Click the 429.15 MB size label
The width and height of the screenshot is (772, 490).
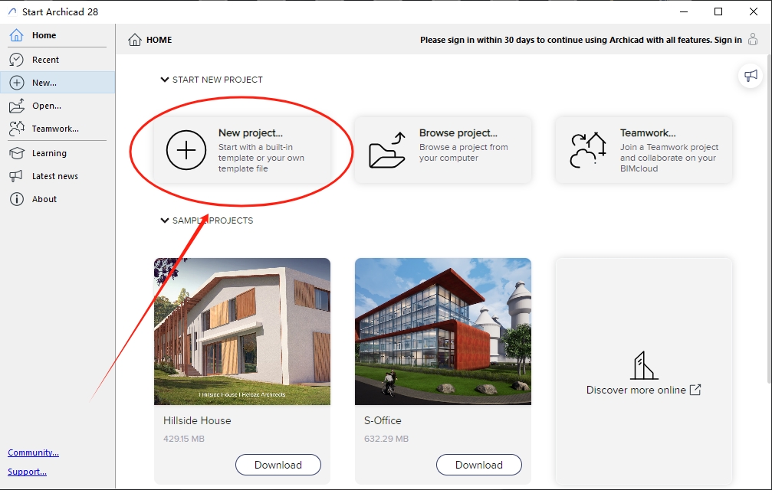tap(184, 439)
